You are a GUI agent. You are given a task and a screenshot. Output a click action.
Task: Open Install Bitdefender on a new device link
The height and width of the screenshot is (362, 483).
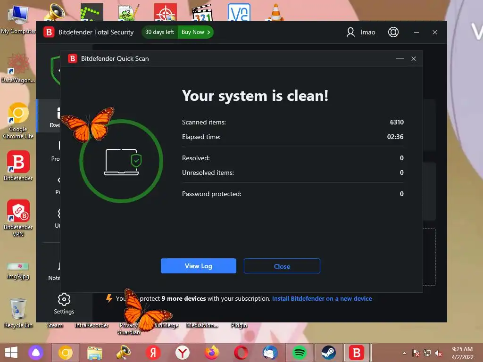click(322, 298)
